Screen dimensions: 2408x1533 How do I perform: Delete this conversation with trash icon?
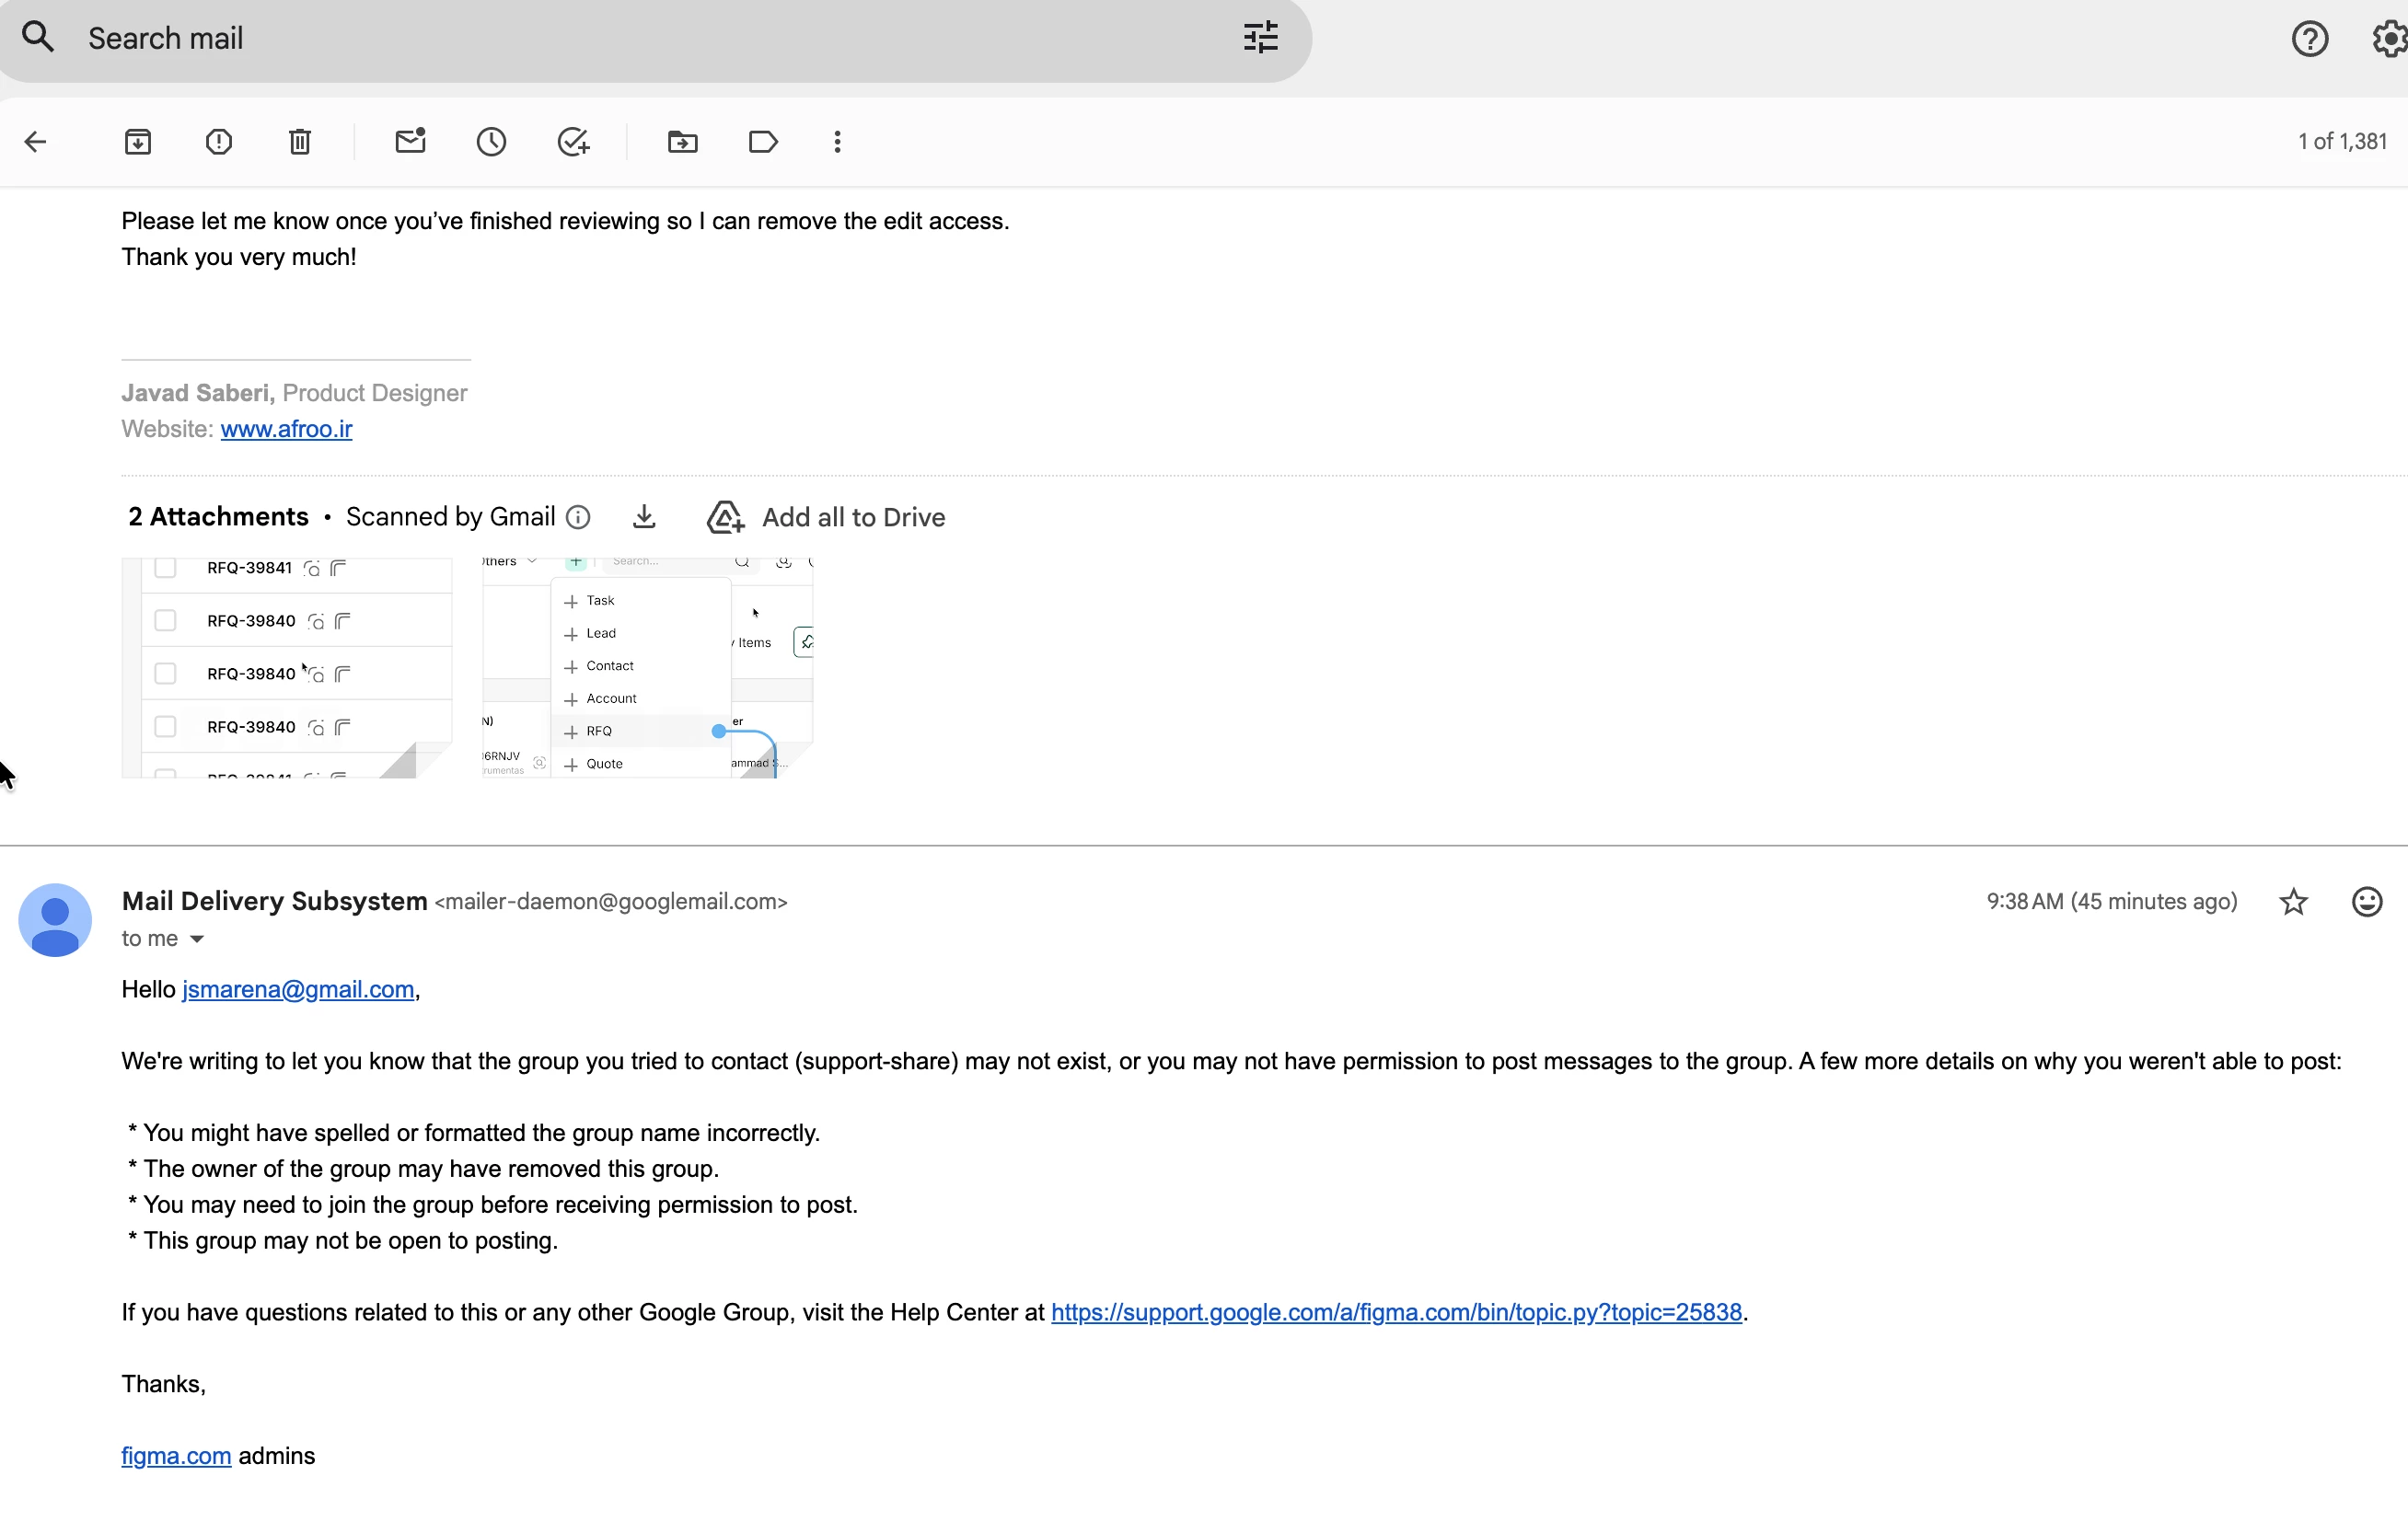point(300,142)
